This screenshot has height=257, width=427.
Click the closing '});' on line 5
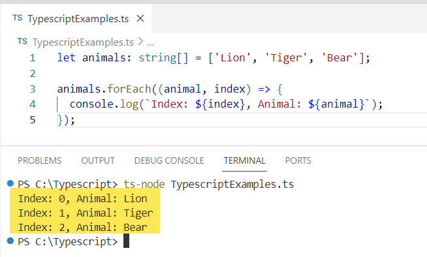pos(66,120)
